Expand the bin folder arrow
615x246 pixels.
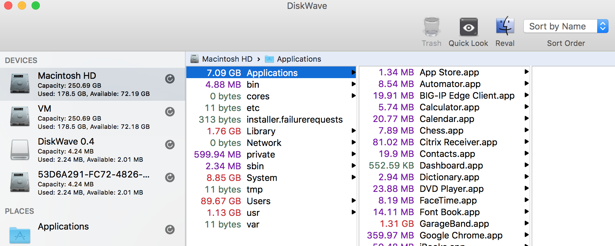pyautogui.click(x=353, y=84)
